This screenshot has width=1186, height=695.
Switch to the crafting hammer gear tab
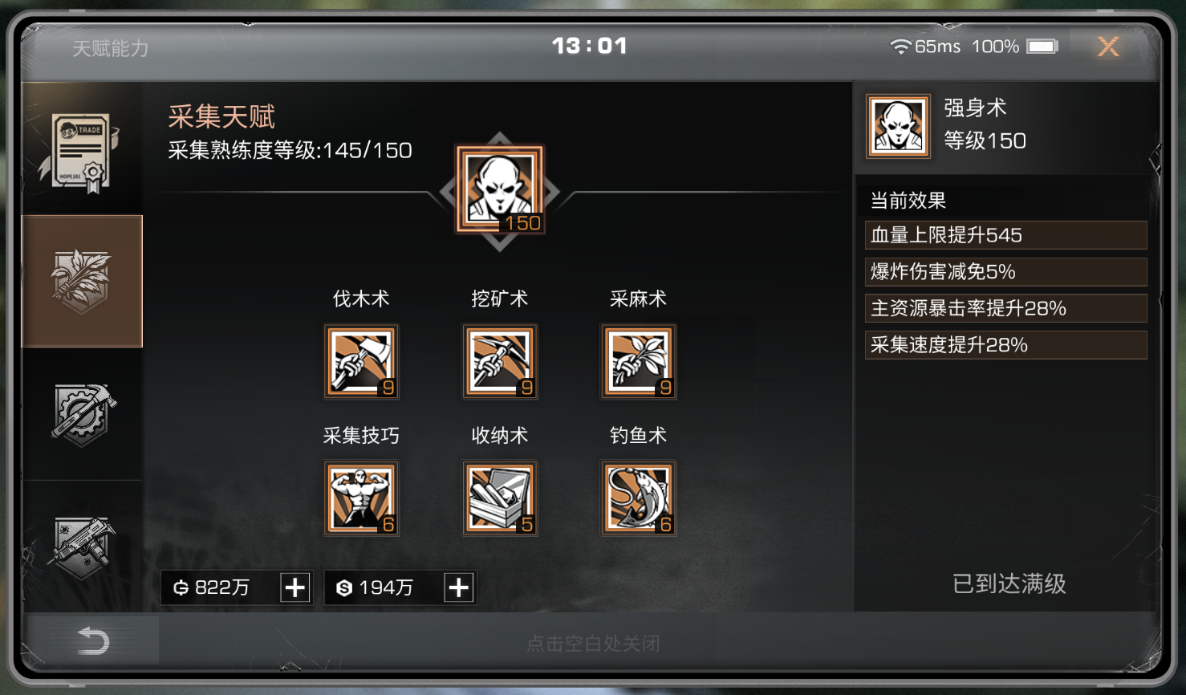[82, 414]
